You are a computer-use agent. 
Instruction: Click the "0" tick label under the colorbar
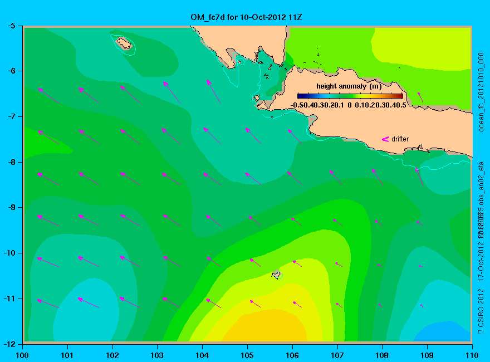pyautogui.click(x=349, y=105)
